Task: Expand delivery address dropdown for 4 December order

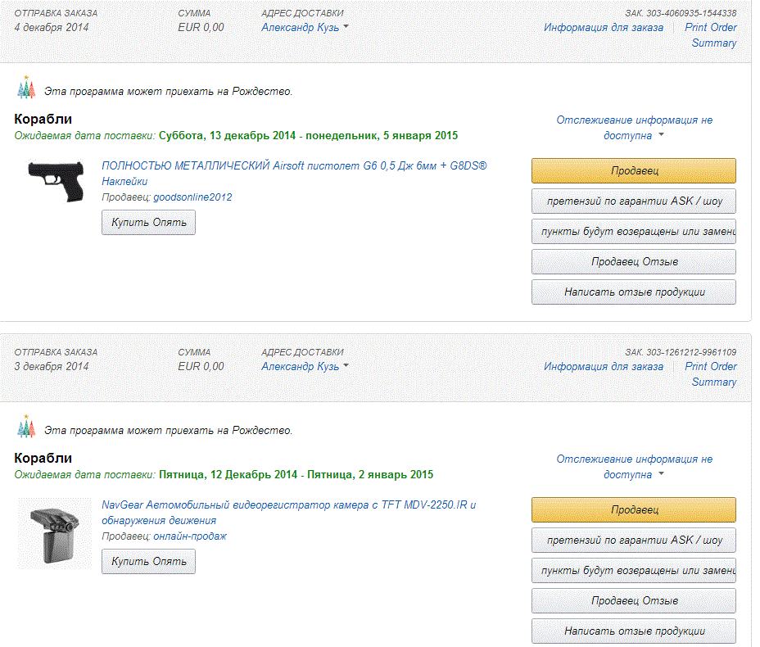Action: coord(346,27)
